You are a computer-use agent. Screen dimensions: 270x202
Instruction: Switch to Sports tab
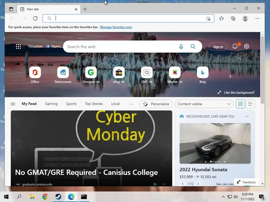(x=71, y=104)
